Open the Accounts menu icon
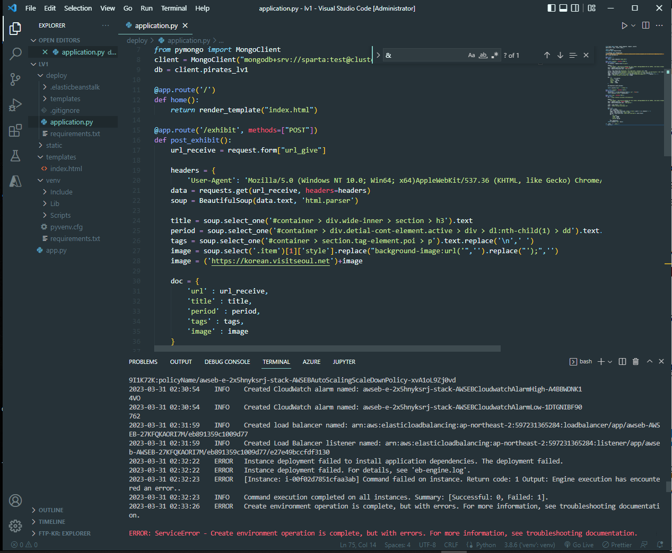Viewport: 672px width, 553px height. (15, 501)
